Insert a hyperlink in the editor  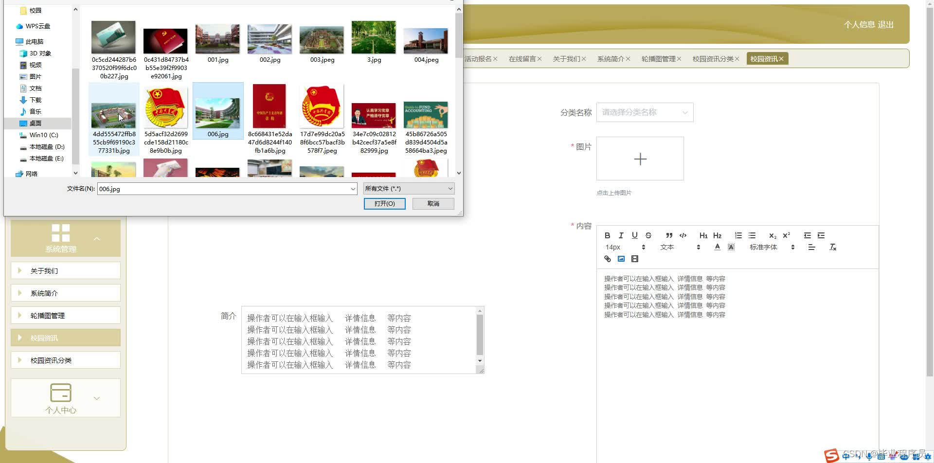[x=607, y=259]
